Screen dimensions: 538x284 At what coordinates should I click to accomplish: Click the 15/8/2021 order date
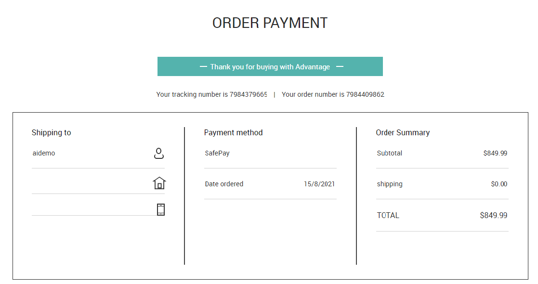319,184
